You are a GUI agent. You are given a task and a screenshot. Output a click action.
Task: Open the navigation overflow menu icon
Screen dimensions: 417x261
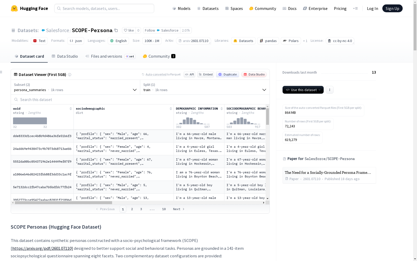[355, 8]
